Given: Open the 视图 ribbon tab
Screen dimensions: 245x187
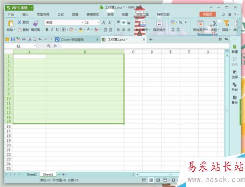Looking at the screenshot, I should 125,14.
